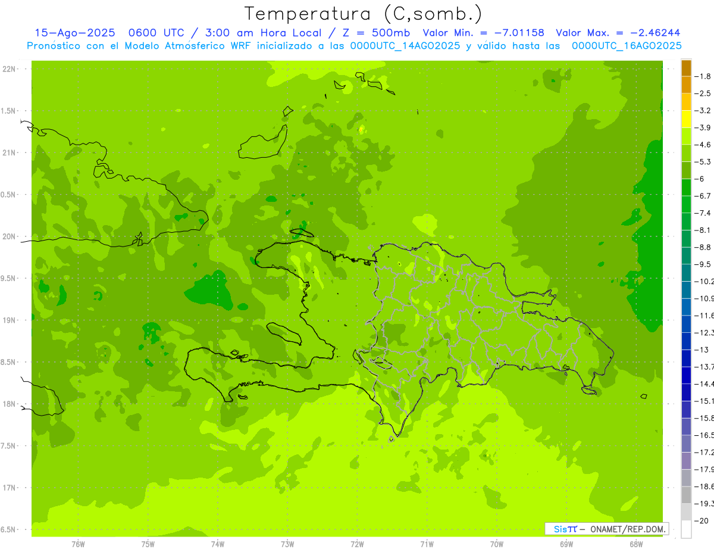Image resolution: width=714 pixels, height=552 pixels.
Task: Click the "73W" longitude label
Action: [x=287, y=544]
